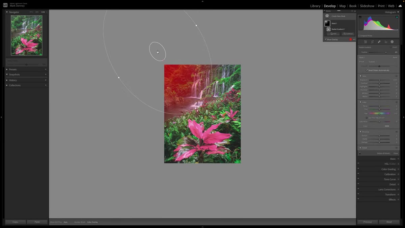
Task: Select the Edit sliders tool icon
Action: 365,42
